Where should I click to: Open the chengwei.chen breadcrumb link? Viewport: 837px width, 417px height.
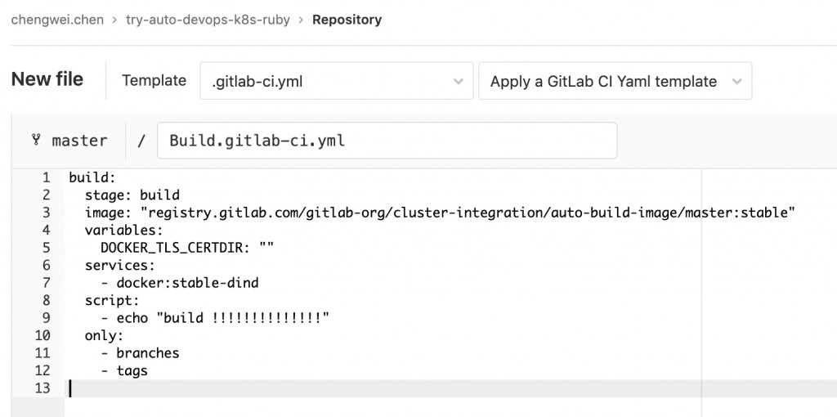(57, 20)
